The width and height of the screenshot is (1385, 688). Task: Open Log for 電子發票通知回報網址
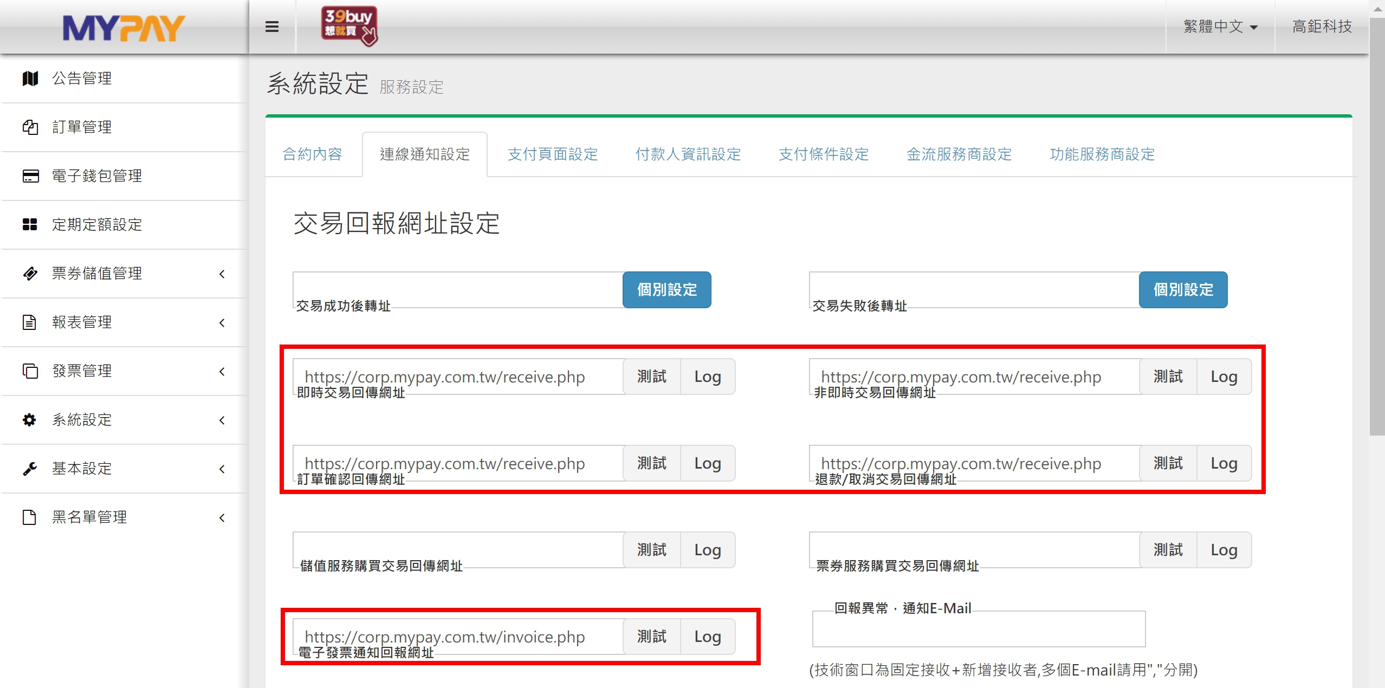point(707,637)
